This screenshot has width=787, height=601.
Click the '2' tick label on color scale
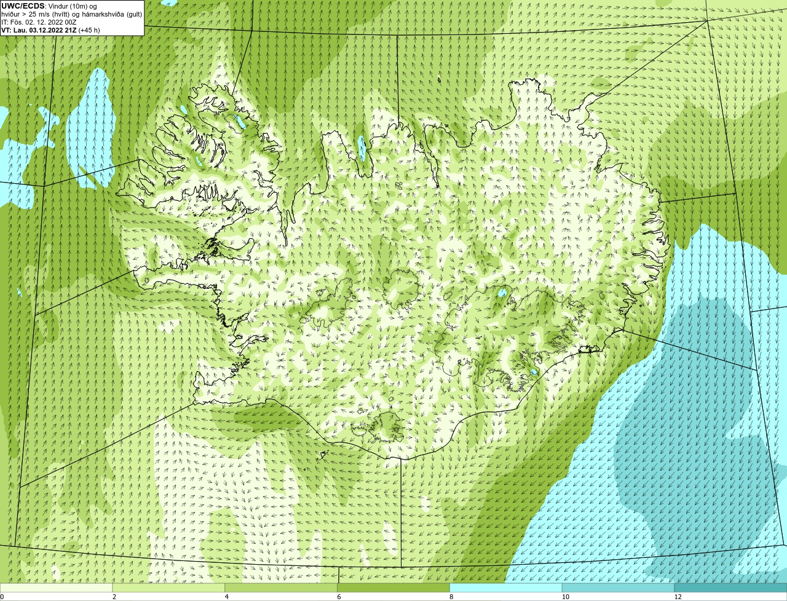point(114,597)
